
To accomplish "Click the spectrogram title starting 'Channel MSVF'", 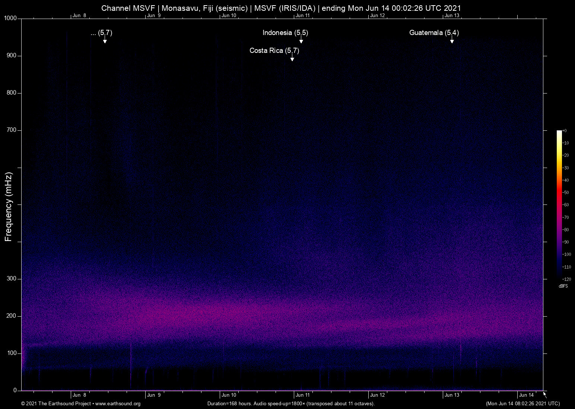I will coord(281,8).
